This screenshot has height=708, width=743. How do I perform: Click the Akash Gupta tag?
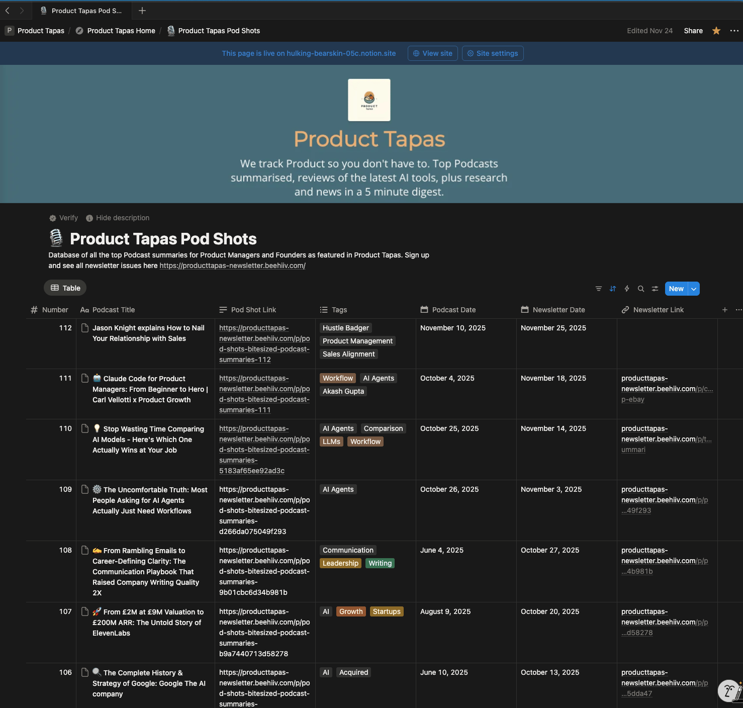(x=343, y=391)
